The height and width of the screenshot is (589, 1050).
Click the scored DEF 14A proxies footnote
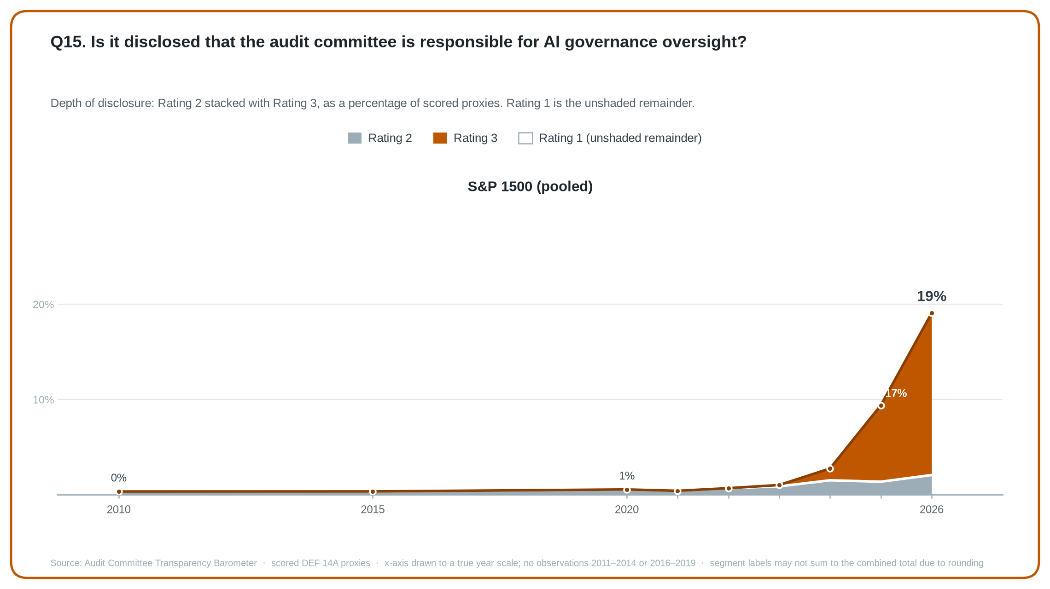pos(321,563)
